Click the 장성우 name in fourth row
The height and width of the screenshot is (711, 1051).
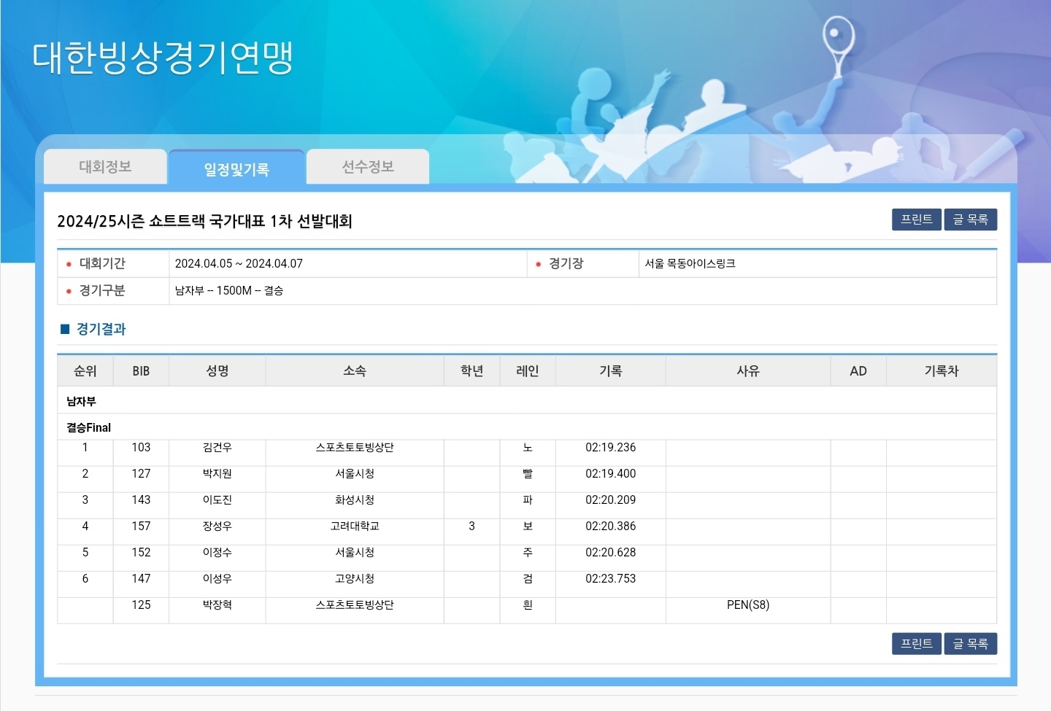click(x=217, y=527)
